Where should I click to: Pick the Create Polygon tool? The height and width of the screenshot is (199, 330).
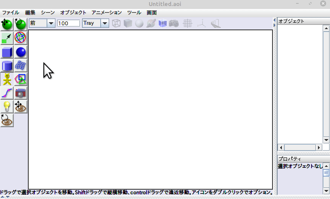coord(21,79)
